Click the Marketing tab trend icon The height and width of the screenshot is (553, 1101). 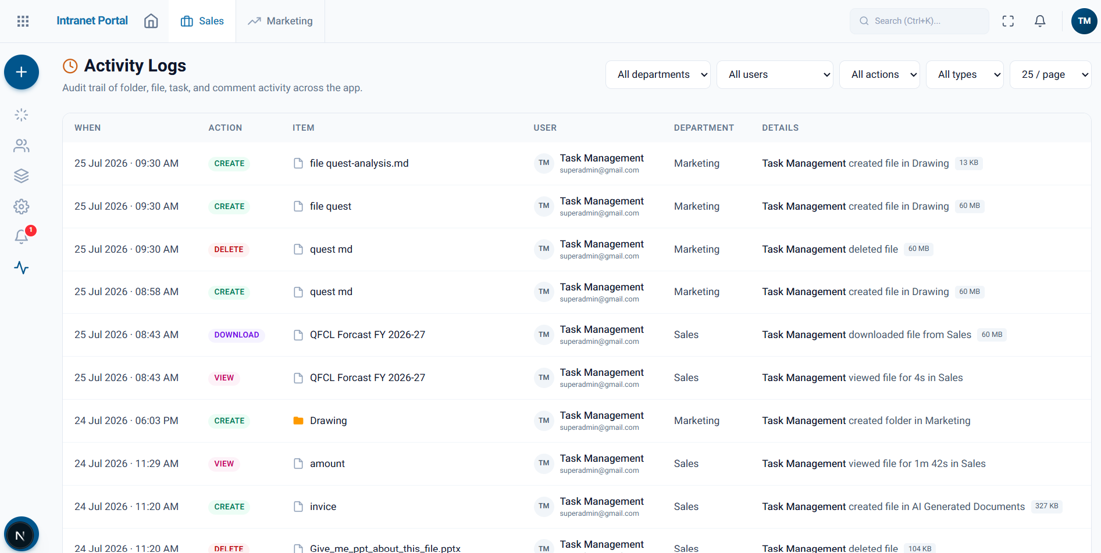point(254,21)
